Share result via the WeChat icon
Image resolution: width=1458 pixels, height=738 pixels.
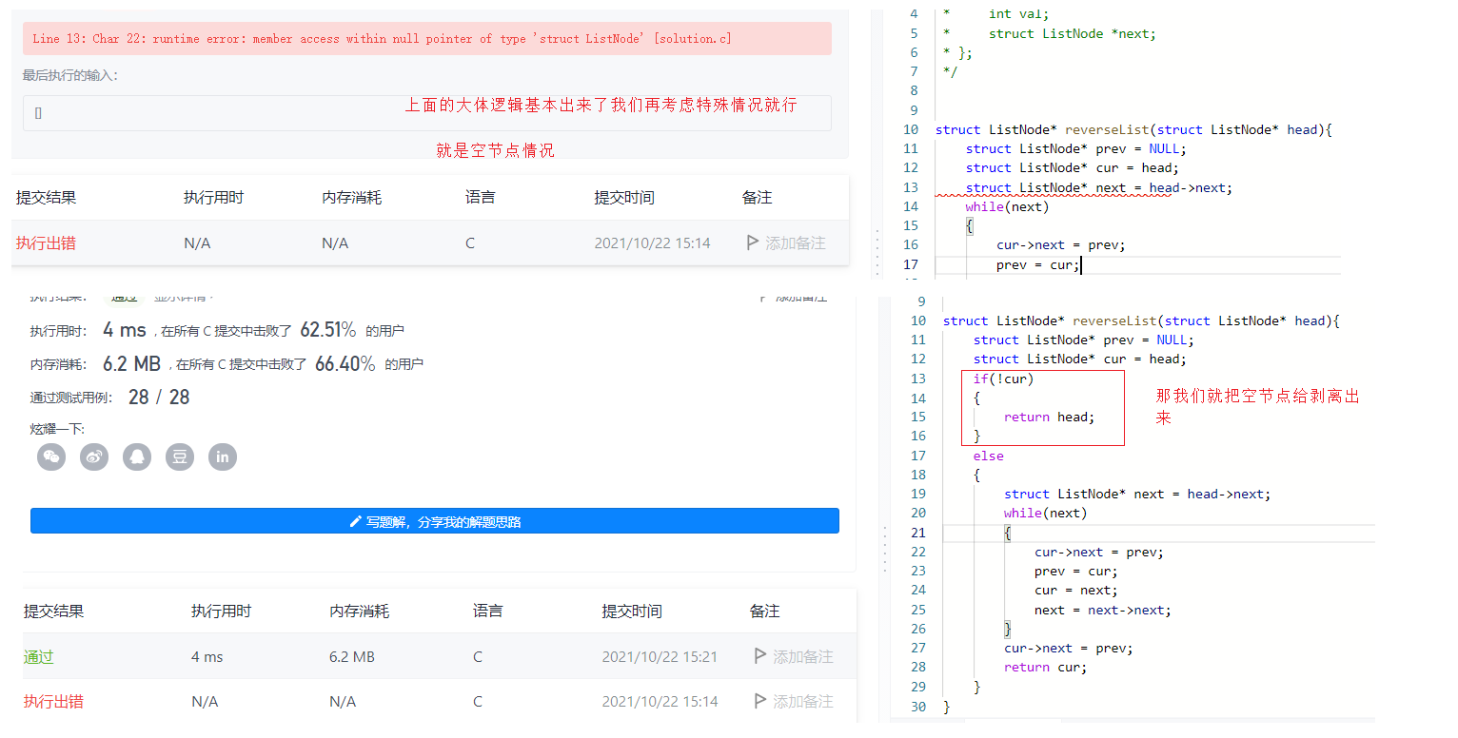coord(51,456)
